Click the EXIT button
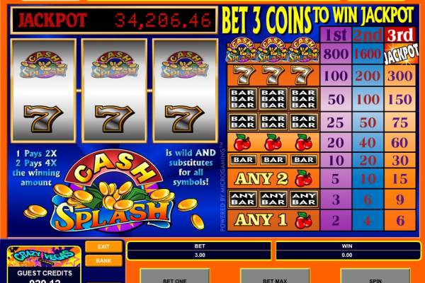 click(x=103, y=247)
